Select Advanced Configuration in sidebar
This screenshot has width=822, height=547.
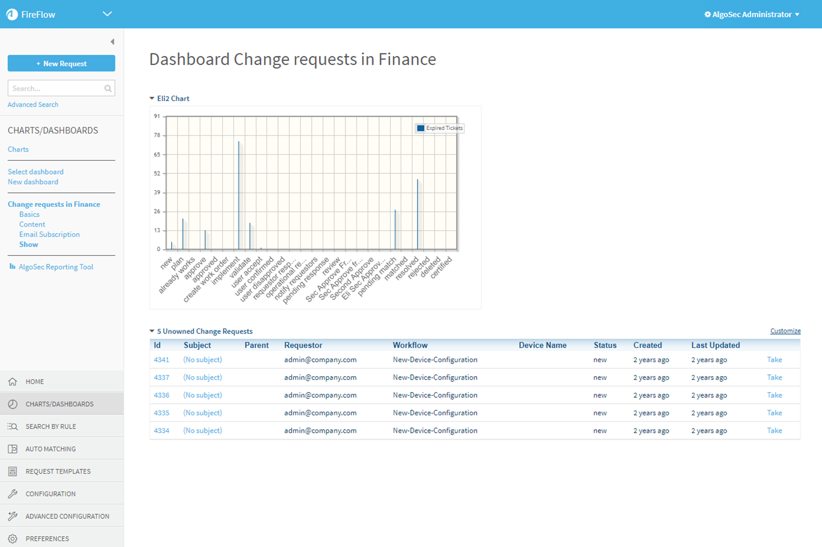67,516
